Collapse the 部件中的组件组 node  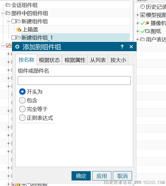click(x=3, y=13)
